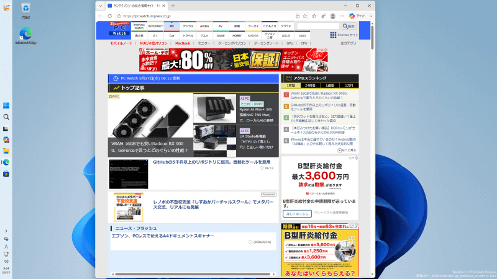The width and height of the screenshot is (497, 279).
Task: Close the PC Watch browser tab
Action: [163, 6]
